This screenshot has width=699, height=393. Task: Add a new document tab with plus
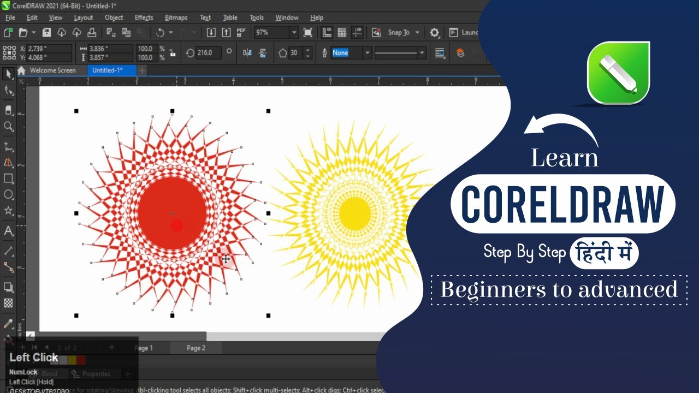point(142,70)
